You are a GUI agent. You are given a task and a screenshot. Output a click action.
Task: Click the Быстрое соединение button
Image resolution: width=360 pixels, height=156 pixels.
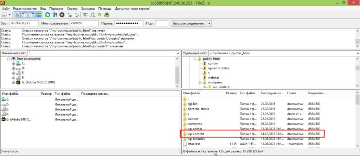pos(188,23)
